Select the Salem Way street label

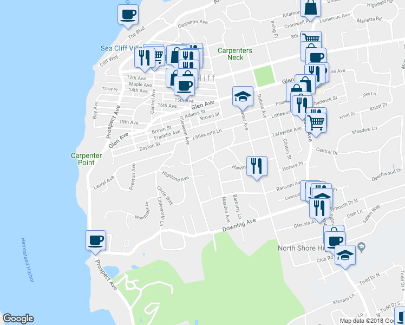click(371, 214)
